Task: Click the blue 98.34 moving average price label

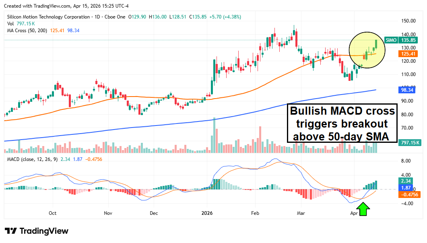Action: coord(408,90)
